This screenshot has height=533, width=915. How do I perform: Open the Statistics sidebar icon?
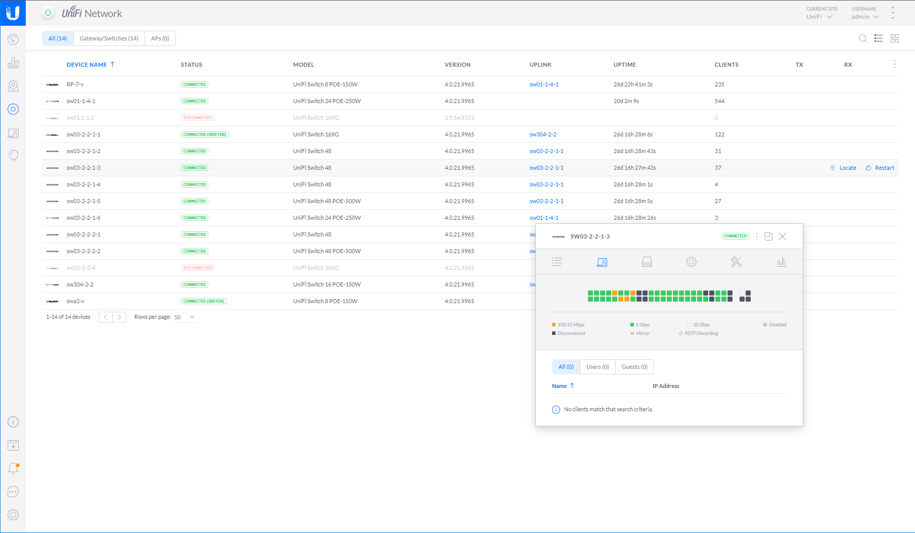click(13, 63)
